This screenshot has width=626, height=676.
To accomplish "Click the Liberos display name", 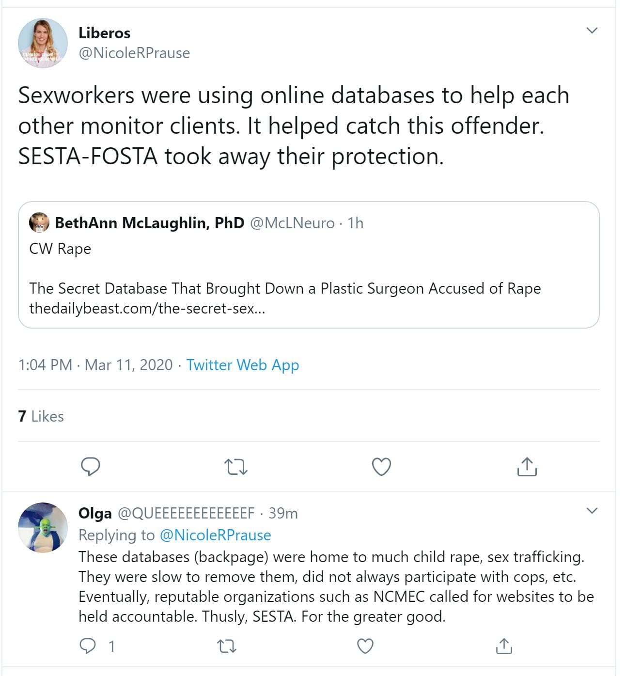I will click(104, 33).
